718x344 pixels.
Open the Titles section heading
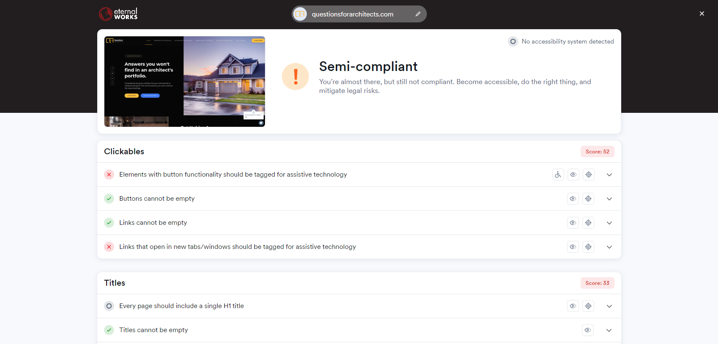coord(115,283)
